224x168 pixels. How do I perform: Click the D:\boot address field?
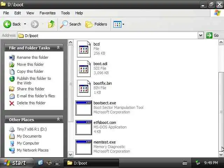pyautogui.click(x=108, y=36)
